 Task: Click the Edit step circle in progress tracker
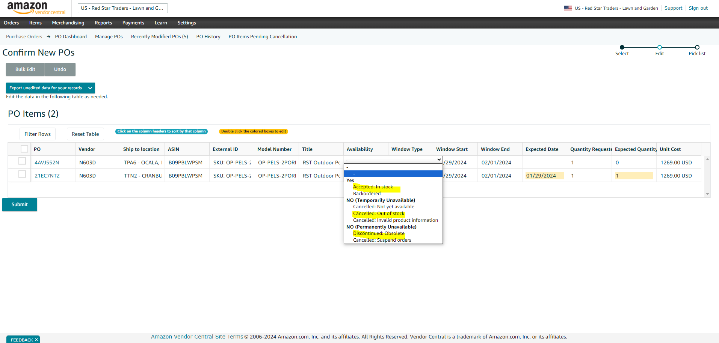[x=660, y=47]
